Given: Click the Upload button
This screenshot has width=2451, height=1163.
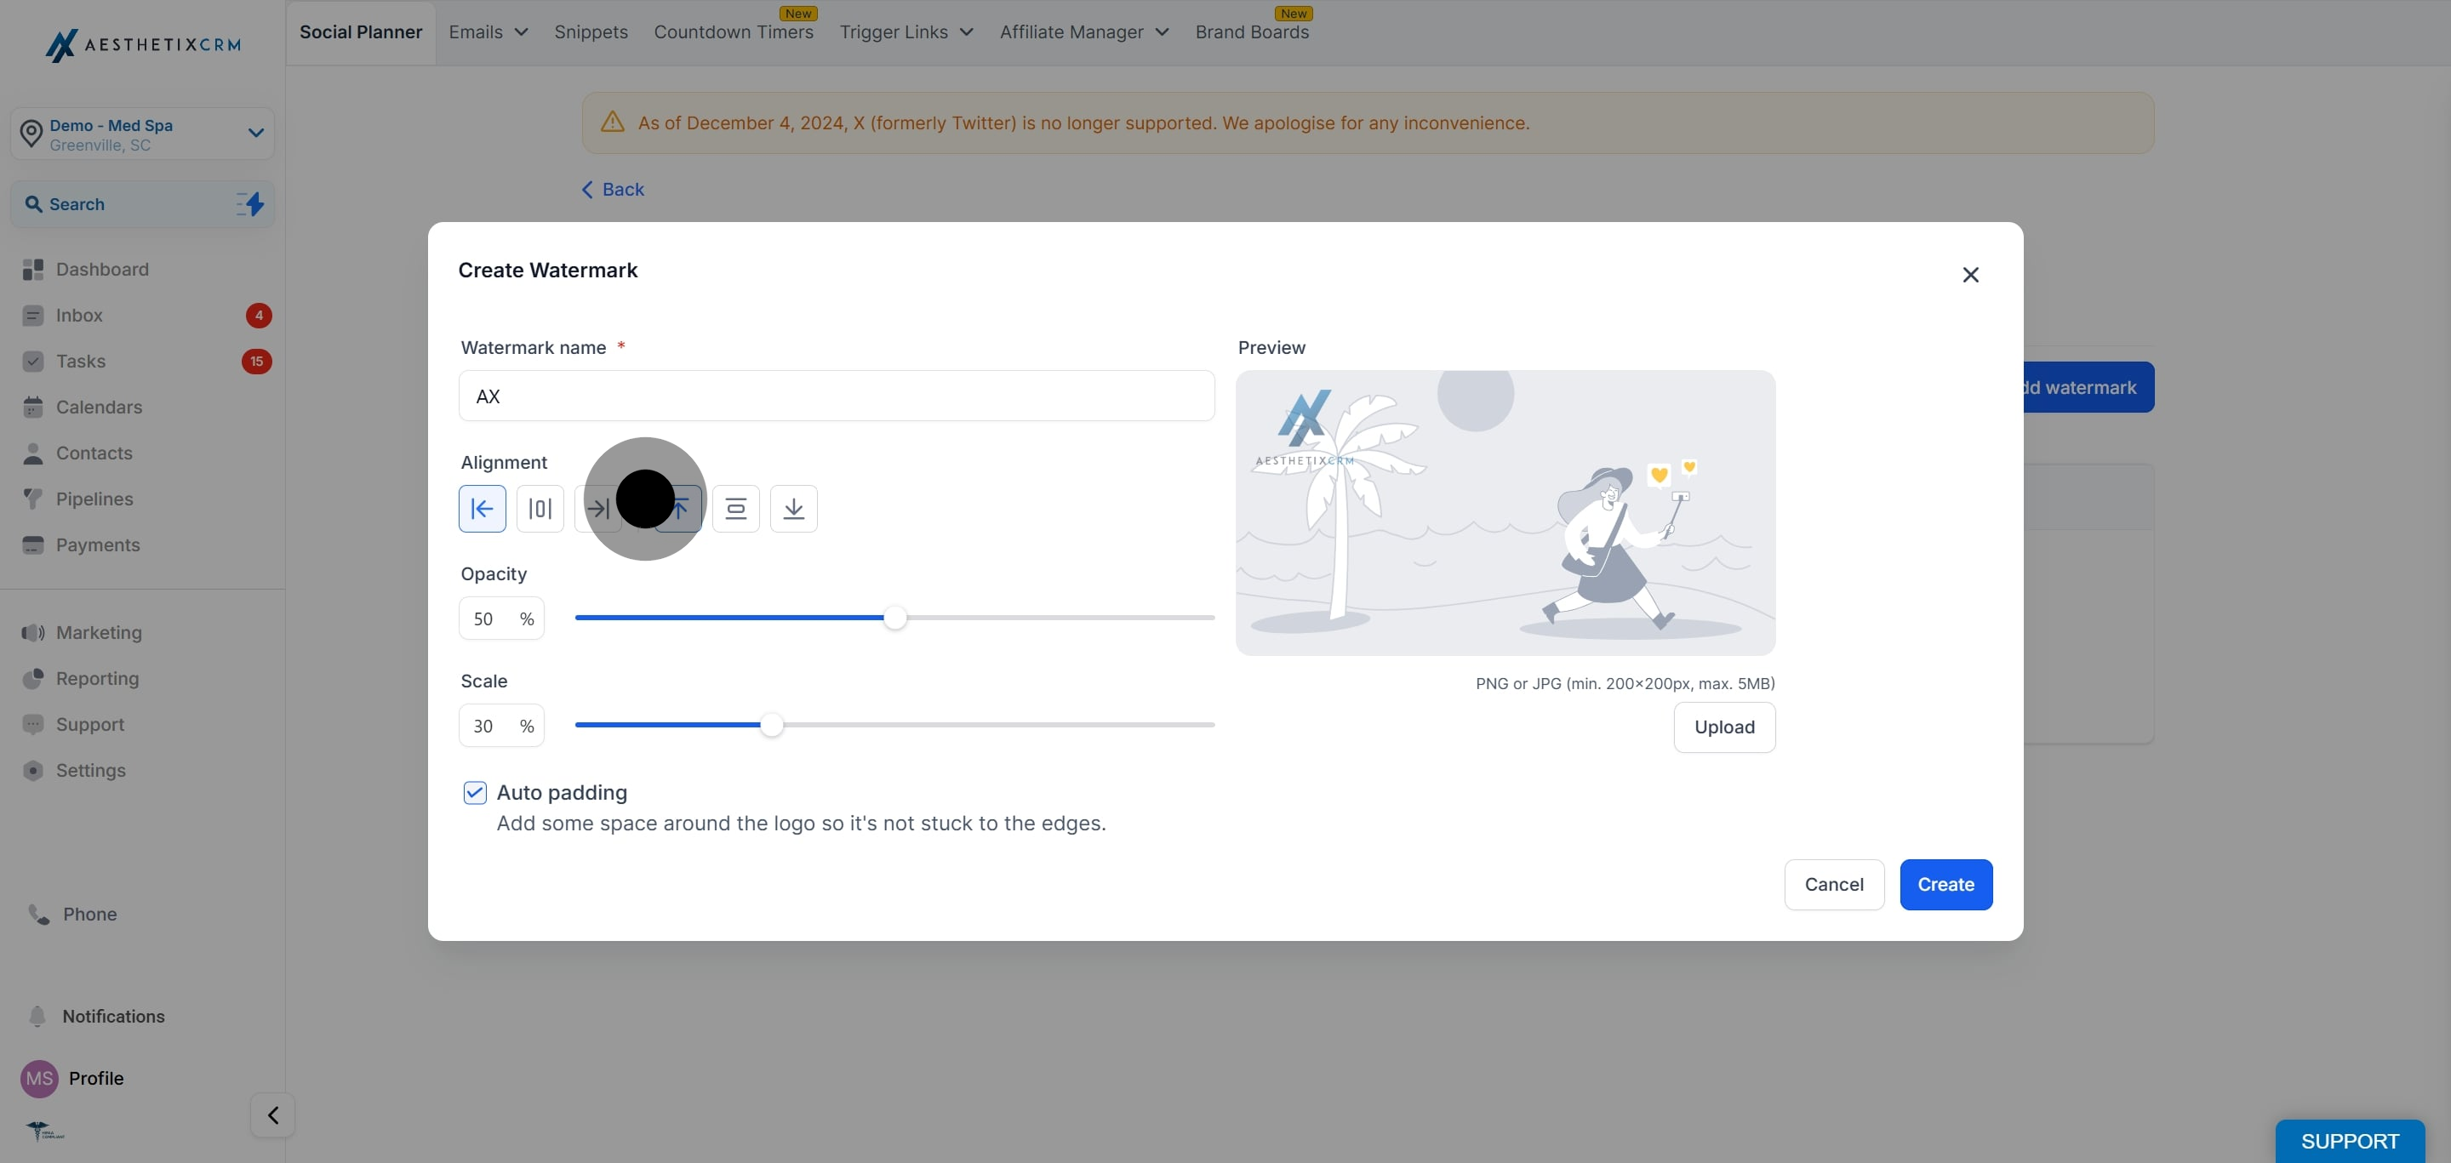Looking at the screenshot, I should pos(1723,727).
